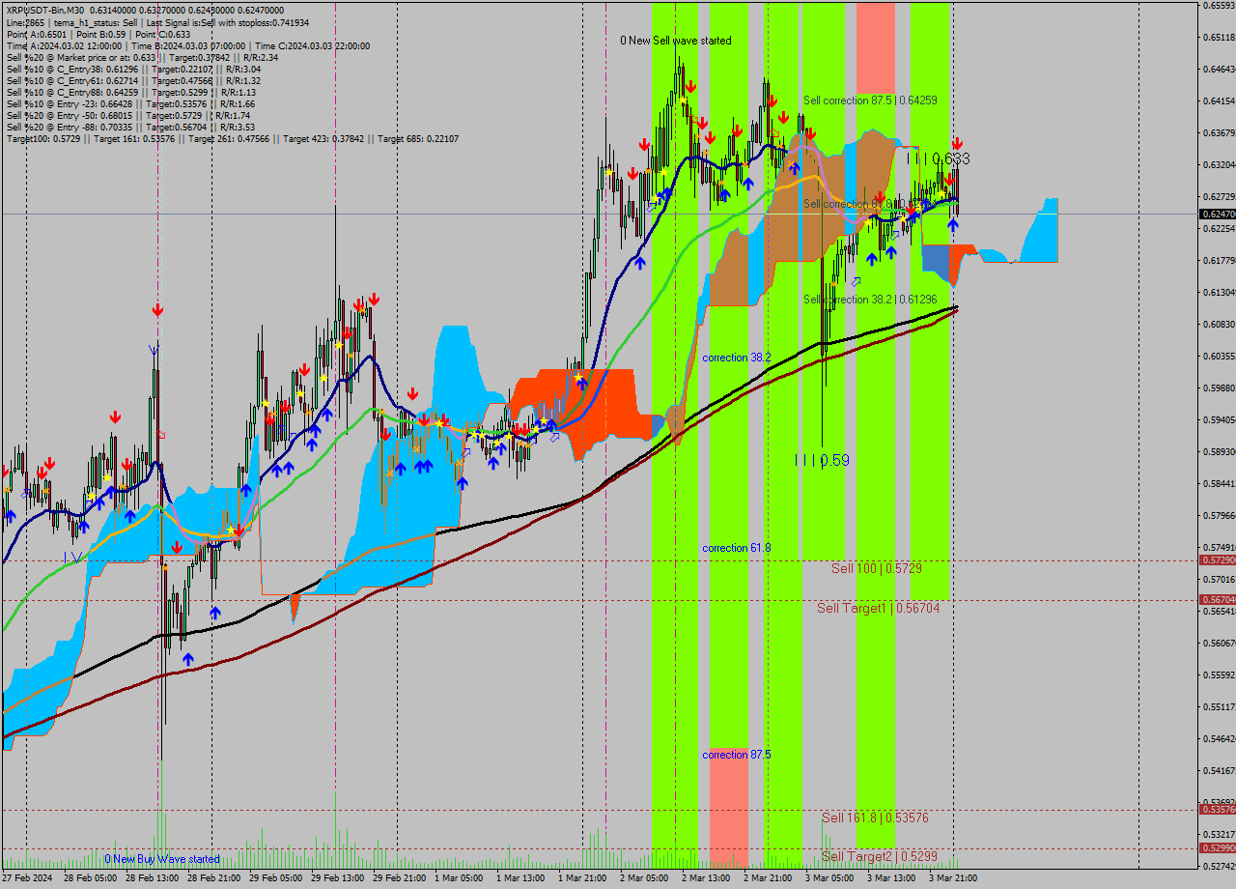Click the '29 Feb 05:00' time label
This screenshot has width=1236, height=889.
(x=276, y=878)
